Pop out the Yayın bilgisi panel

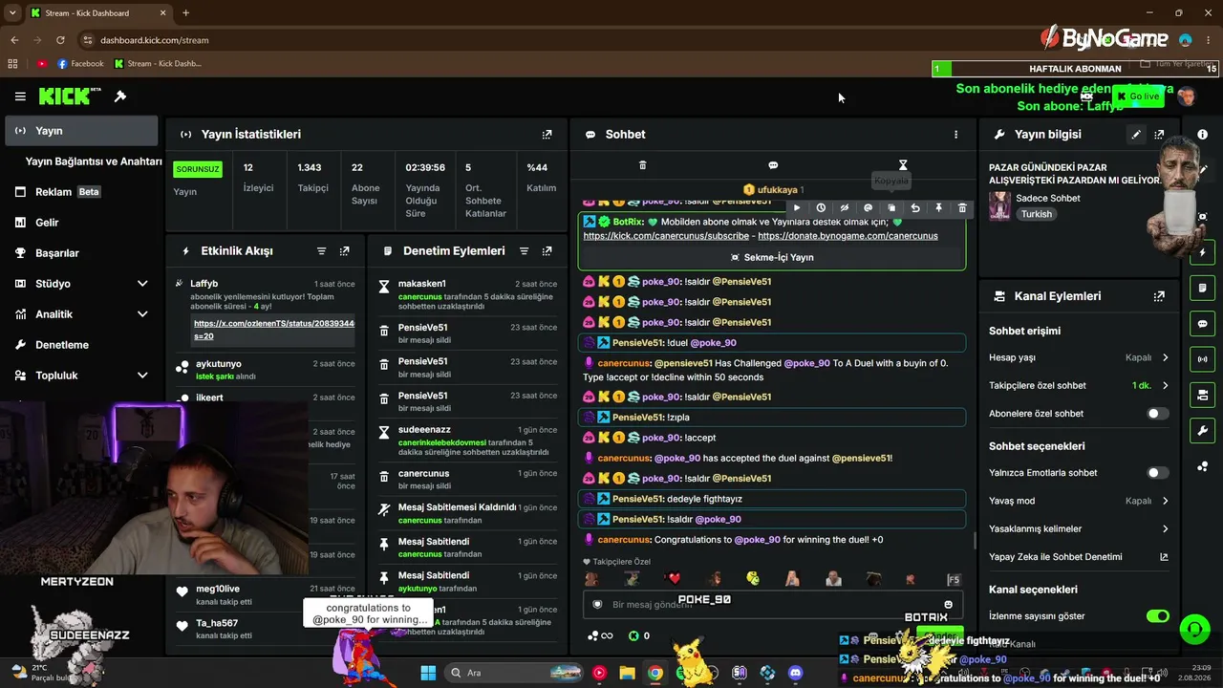(x=1159, y=135)
